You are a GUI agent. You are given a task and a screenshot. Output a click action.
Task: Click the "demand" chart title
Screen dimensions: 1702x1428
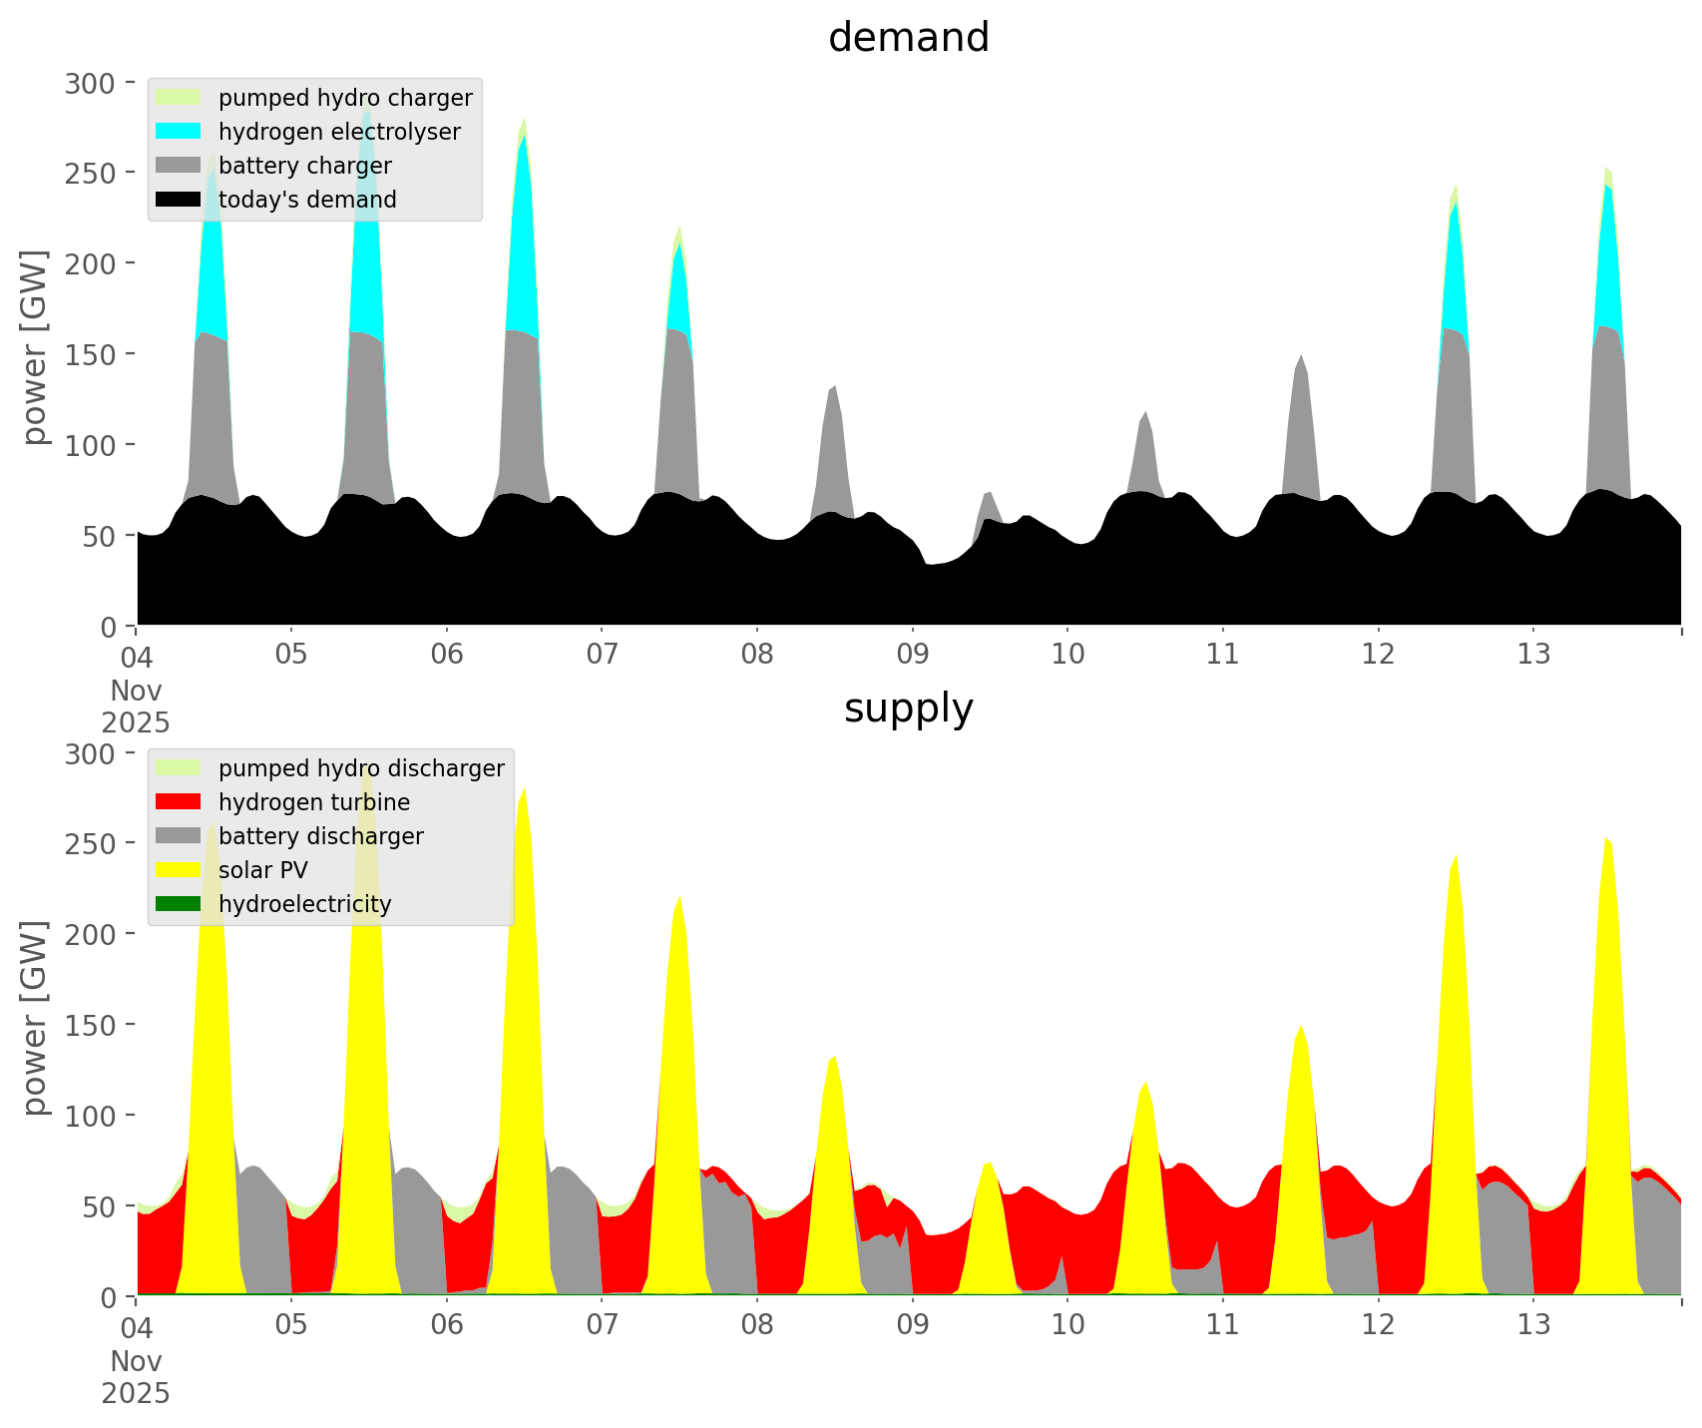click(908, 38)
